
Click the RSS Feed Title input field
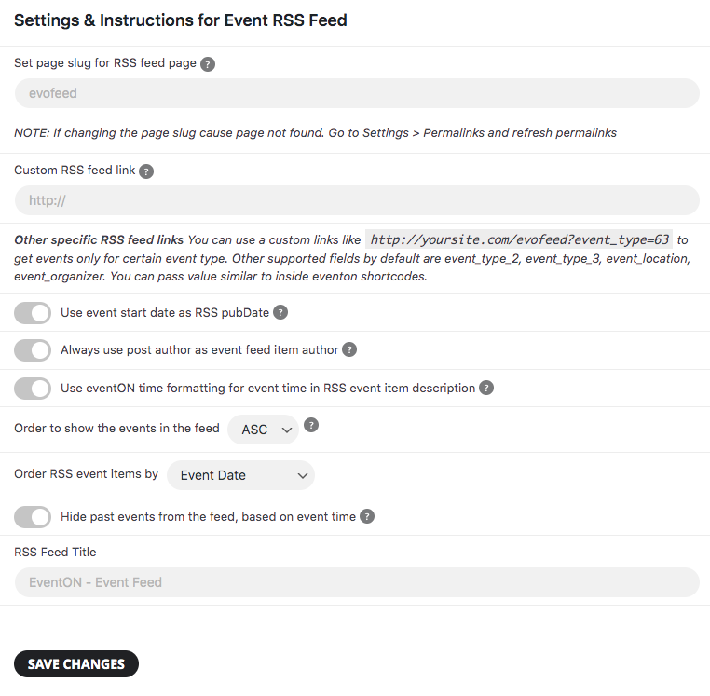point(356,582)
